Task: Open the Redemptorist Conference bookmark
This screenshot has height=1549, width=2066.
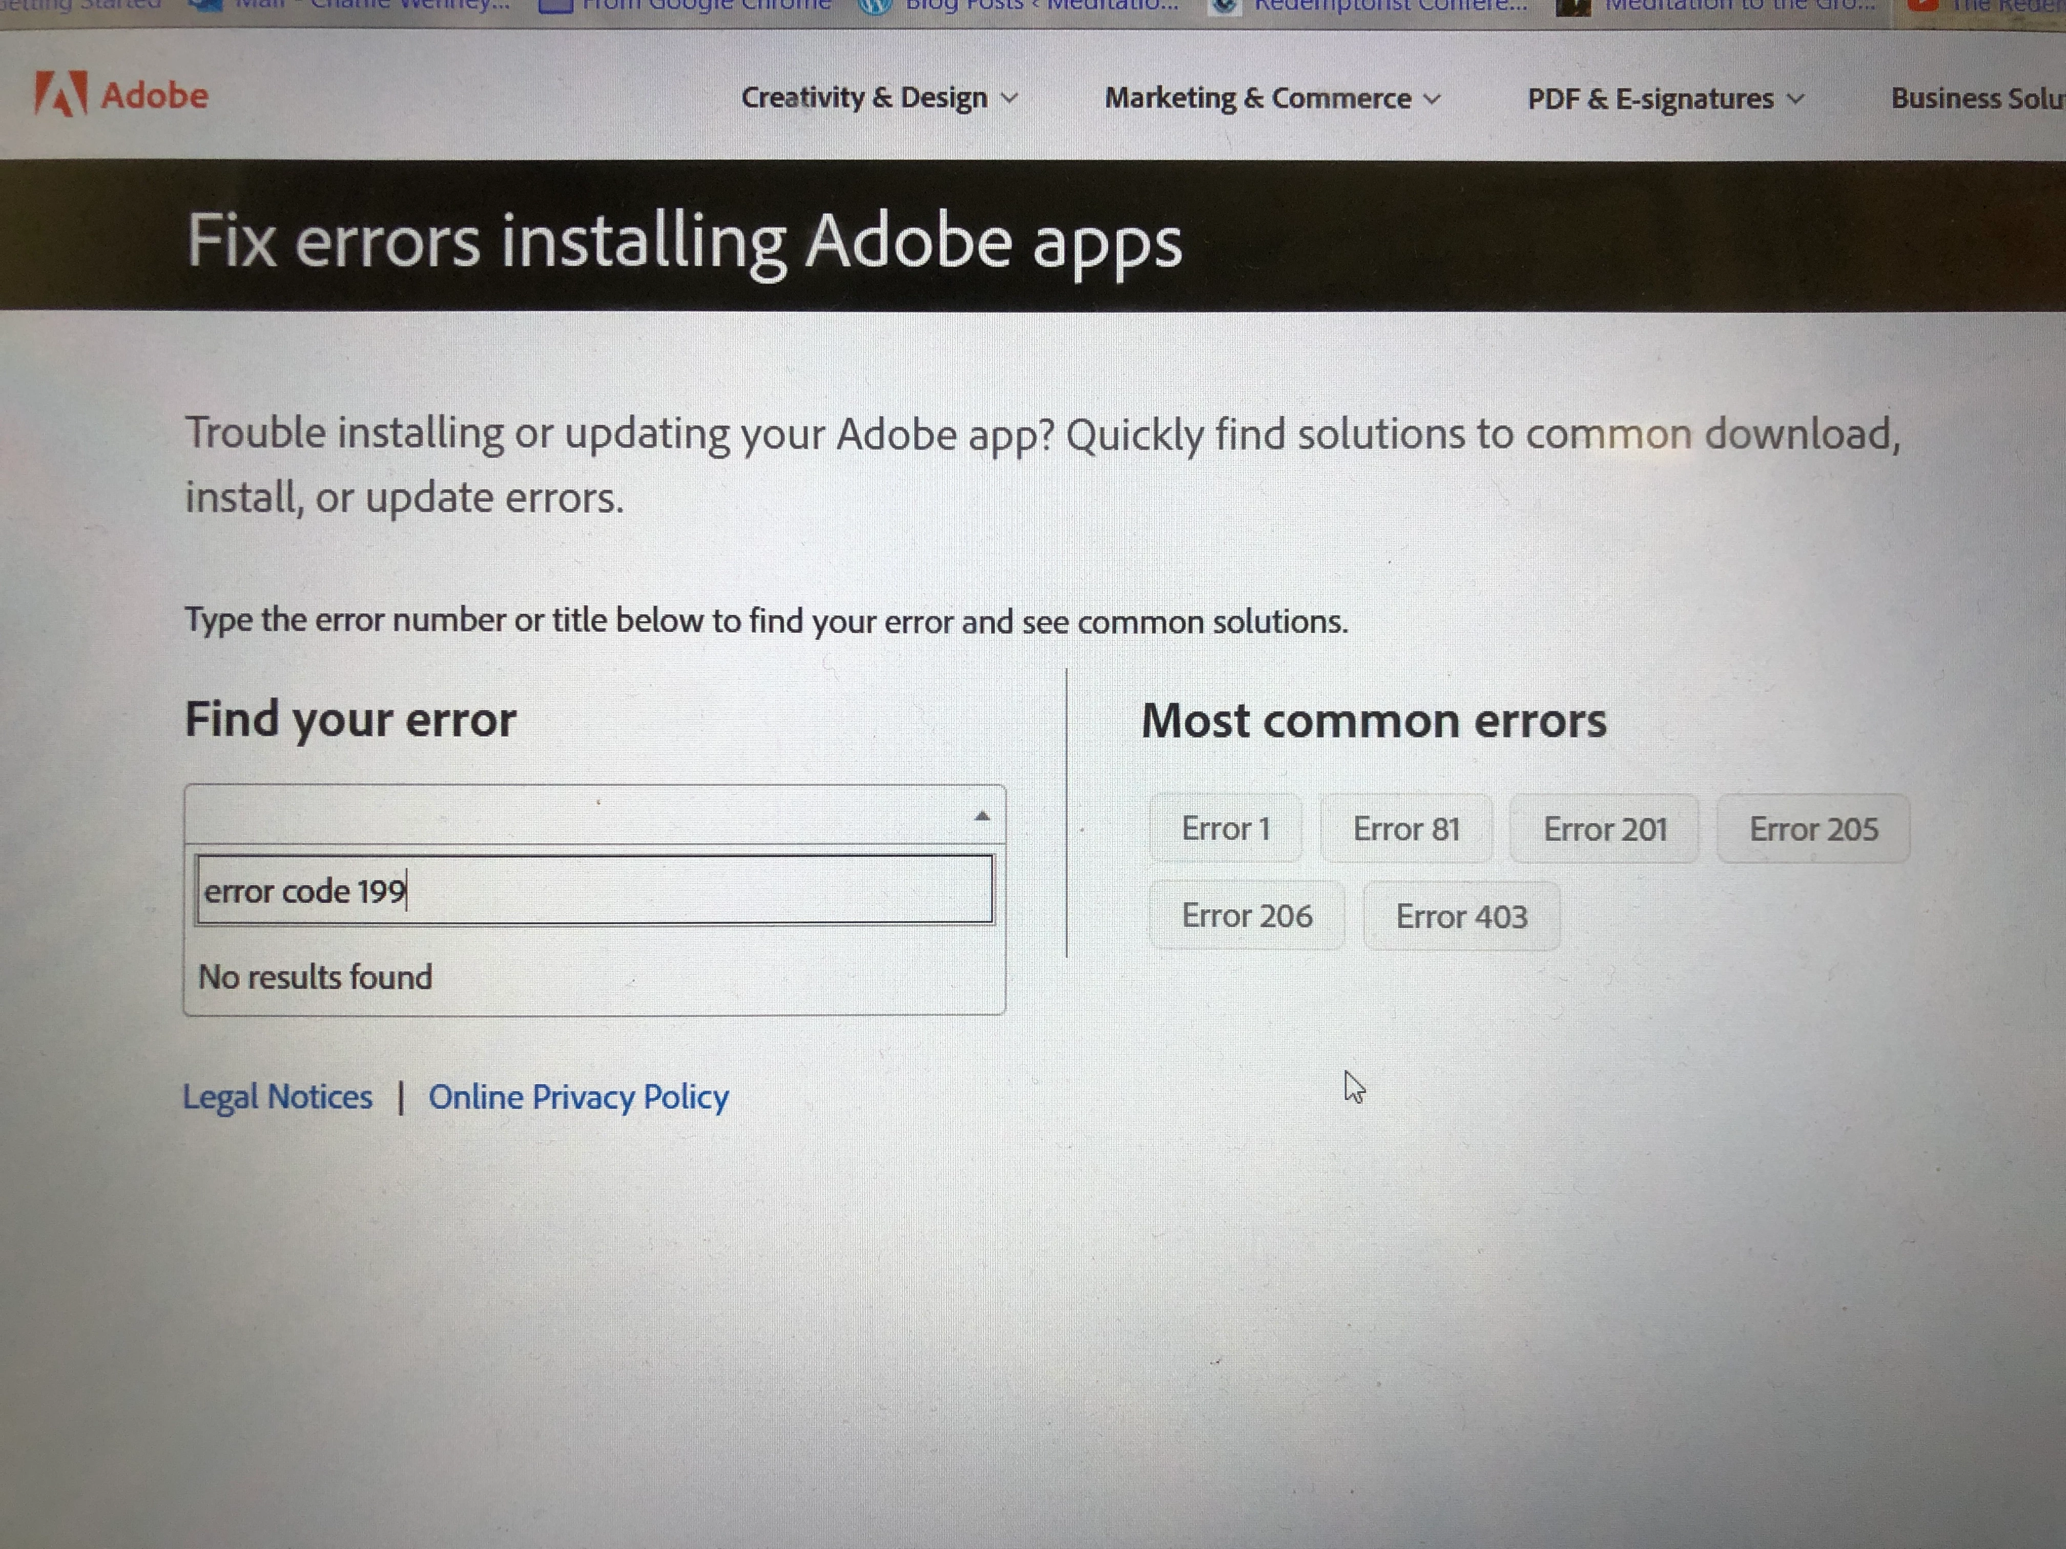Action: (x=1368, y=6)
